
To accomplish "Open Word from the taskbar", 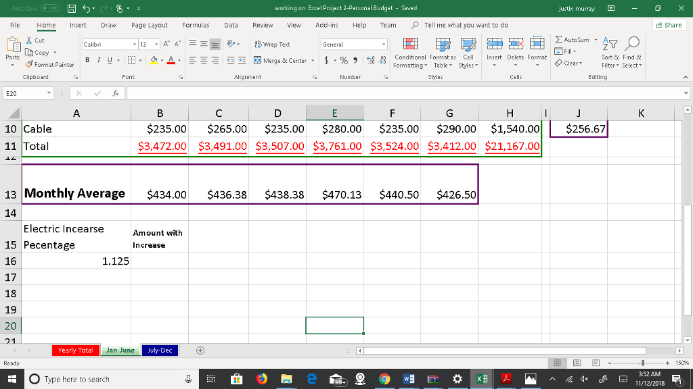I will tap(409, 379).
